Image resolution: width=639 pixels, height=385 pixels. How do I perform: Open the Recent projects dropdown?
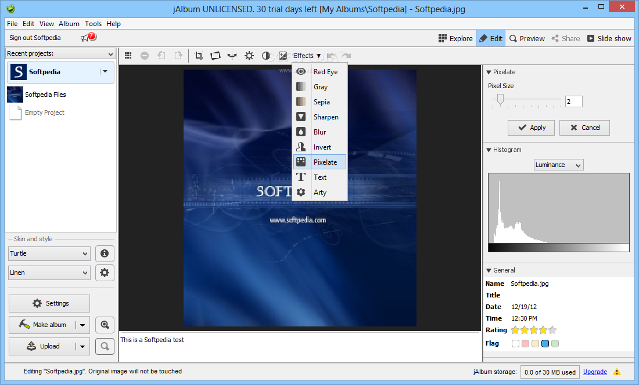point(60,54)
